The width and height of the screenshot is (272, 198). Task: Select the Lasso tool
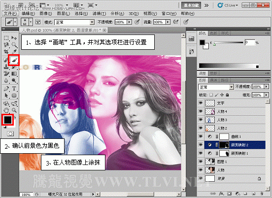tap(6, 45)
